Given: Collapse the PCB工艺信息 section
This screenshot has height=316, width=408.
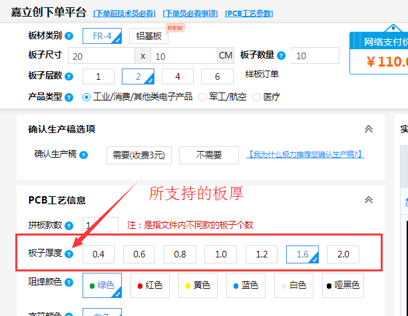Looking at the screenshot, I should [x=368, y=200].
